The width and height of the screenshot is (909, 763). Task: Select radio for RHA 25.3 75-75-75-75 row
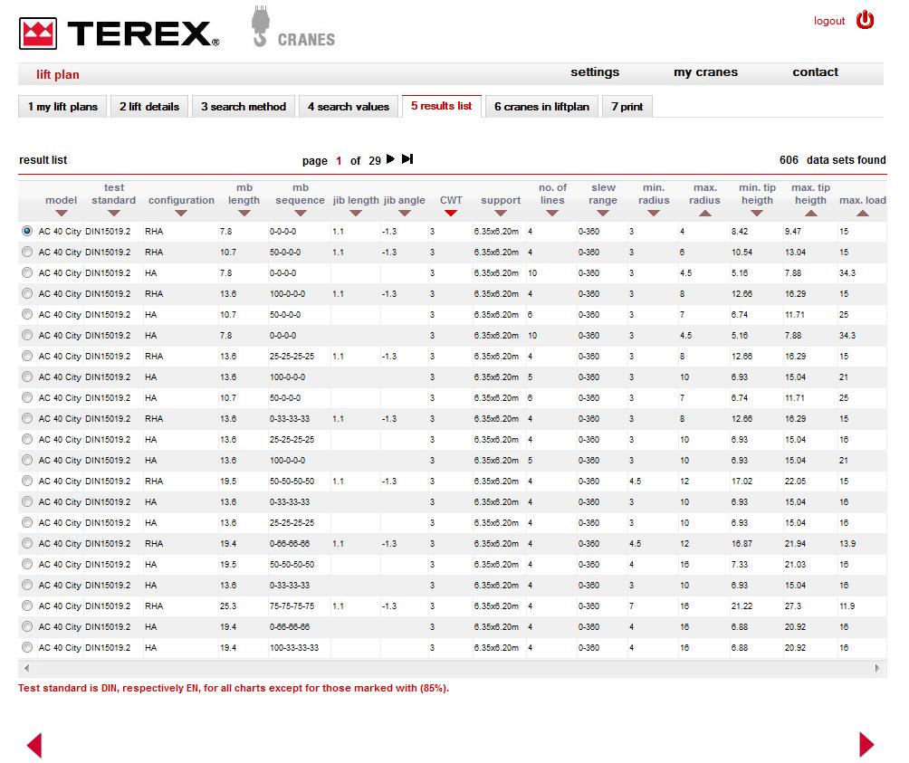tap(27, 606)
